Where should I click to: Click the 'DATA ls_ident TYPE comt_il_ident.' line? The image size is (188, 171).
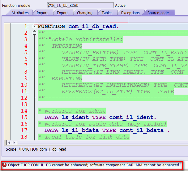click(x=100, y=117)
